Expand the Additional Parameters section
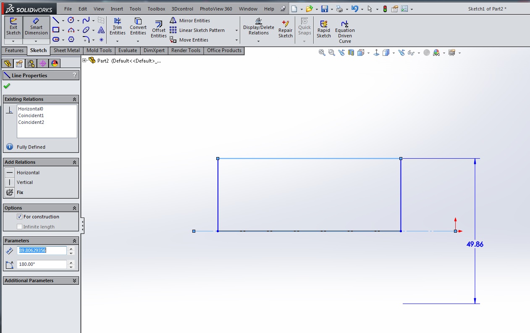This screenshot has width=530, height=333. [75, 281]
